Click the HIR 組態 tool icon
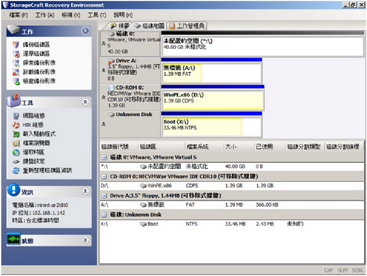 [x=15, y=125]
